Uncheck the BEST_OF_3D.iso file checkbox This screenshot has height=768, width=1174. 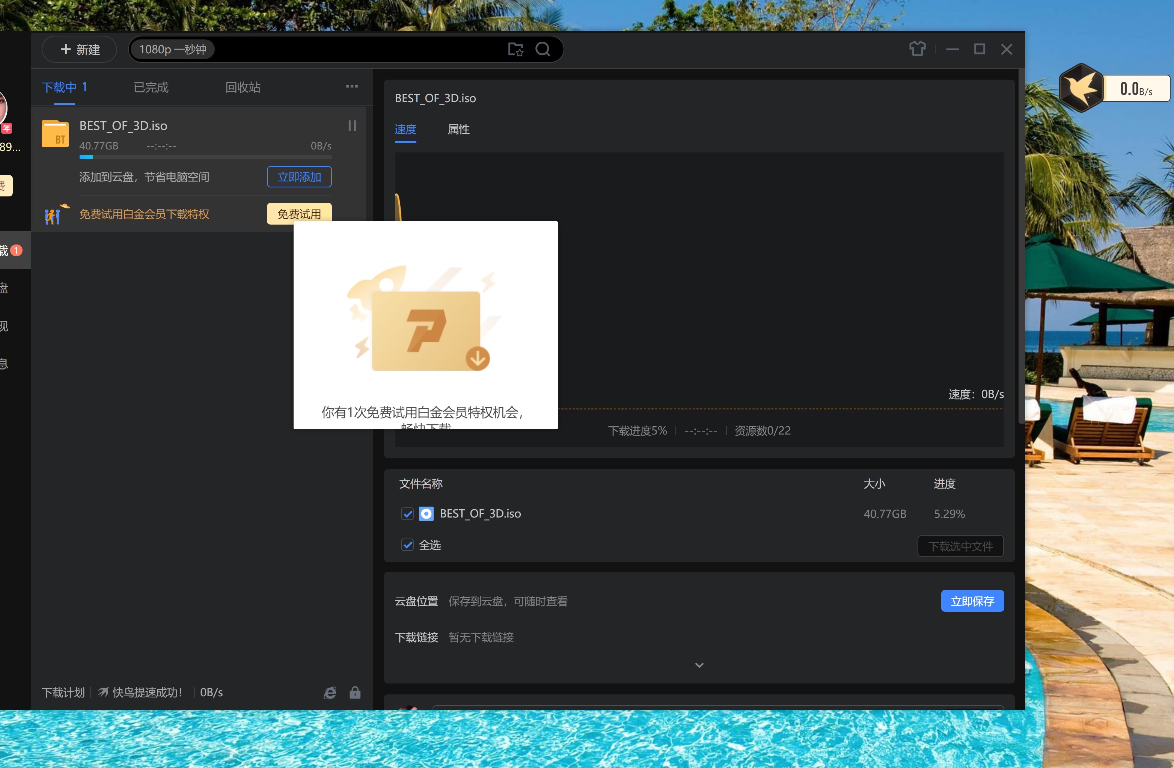pos(407,514)
